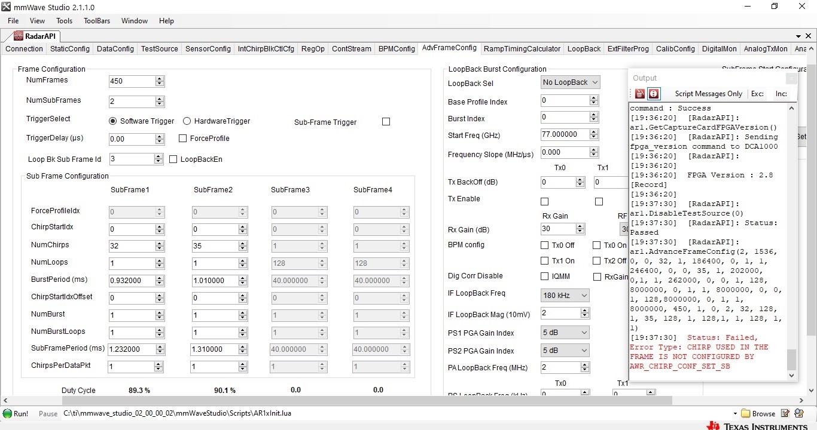Screen dimensions: 817x430
Task: Open the File menu
Action: 13,21
